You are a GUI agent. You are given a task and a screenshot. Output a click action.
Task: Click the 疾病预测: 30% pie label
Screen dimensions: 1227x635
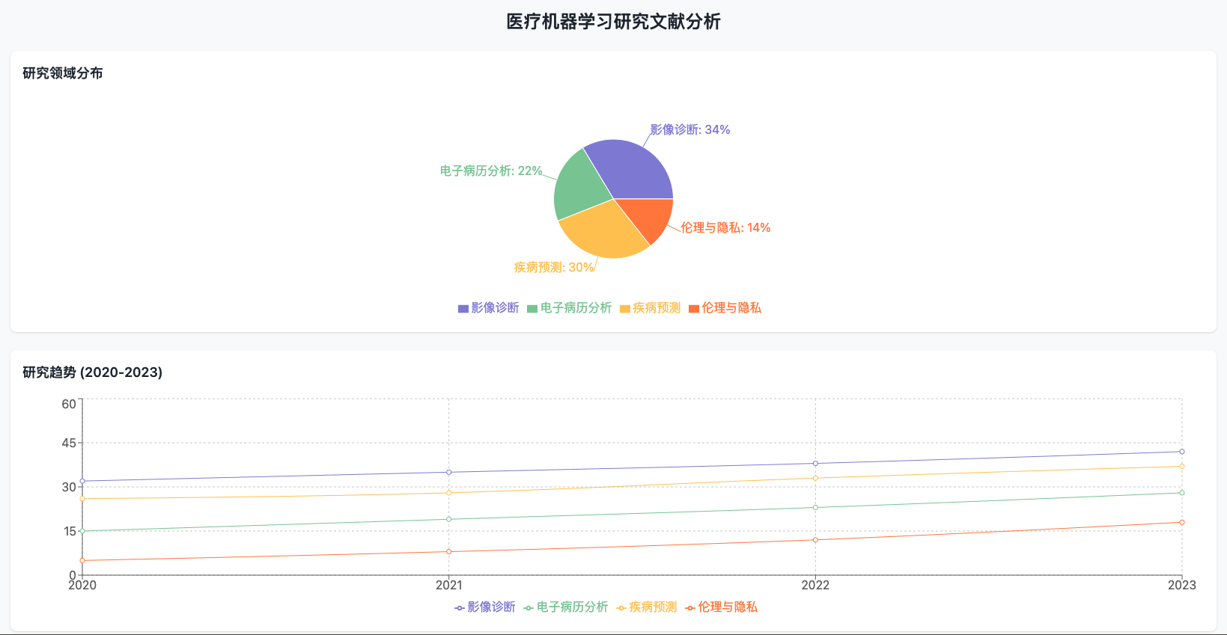[x=554, y=268]
